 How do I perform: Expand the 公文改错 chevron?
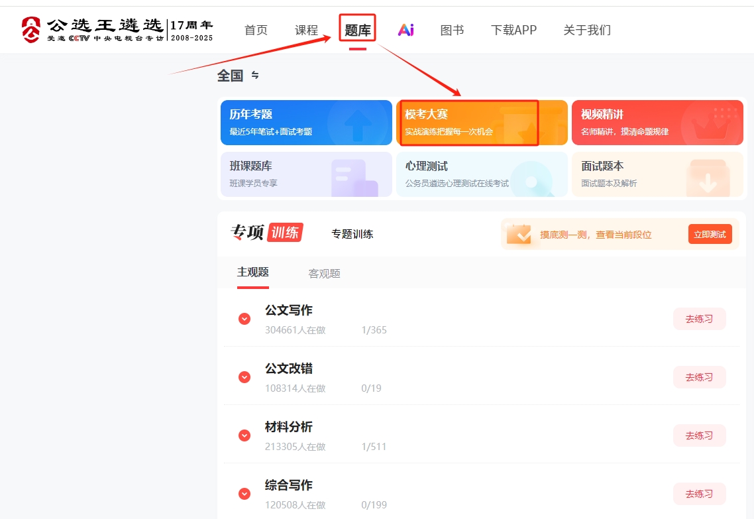(x=244, y=377)
